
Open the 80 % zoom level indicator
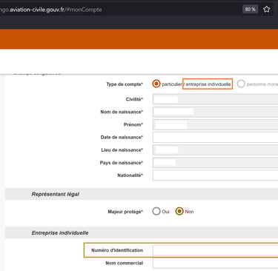tap(250, 10)
